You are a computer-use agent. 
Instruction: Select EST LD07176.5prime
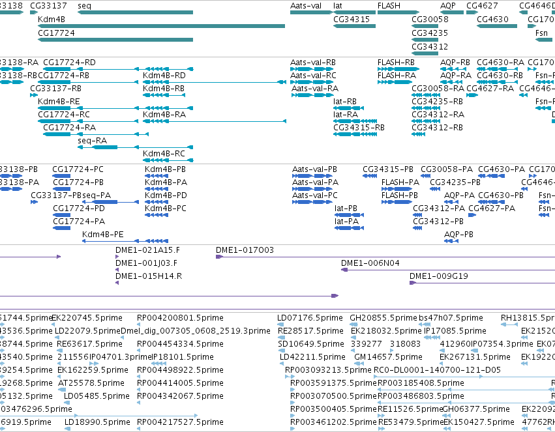point(280,324)
